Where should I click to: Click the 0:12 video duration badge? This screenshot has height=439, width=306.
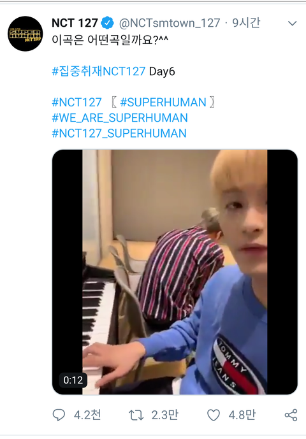(x=73, y=380)
